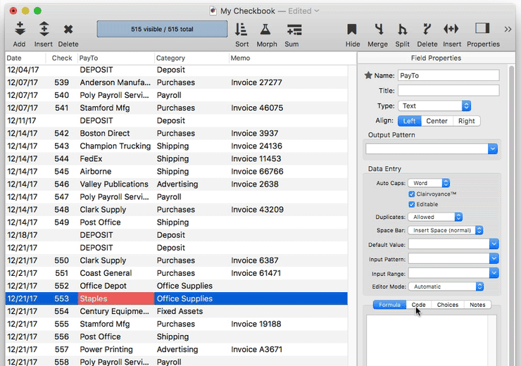Switch to the Code tab
This screenshot has width=521, height=366.
tap(419, 305)
